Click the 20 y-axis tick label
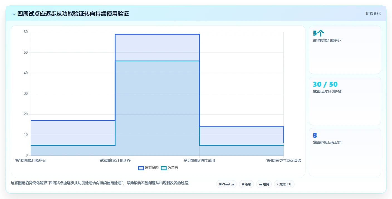Viewport: 392px width, 199px height. 26,114
